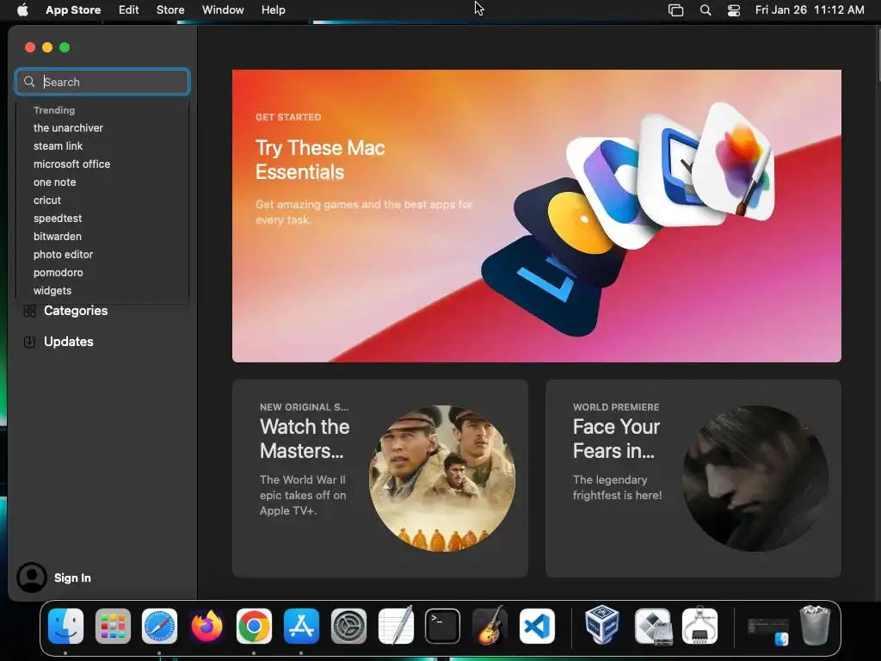Image resolution: width=881 pixels, height=661 pixels.
Task: Open the Face Your Fears story card
Action: click(693, 479)
